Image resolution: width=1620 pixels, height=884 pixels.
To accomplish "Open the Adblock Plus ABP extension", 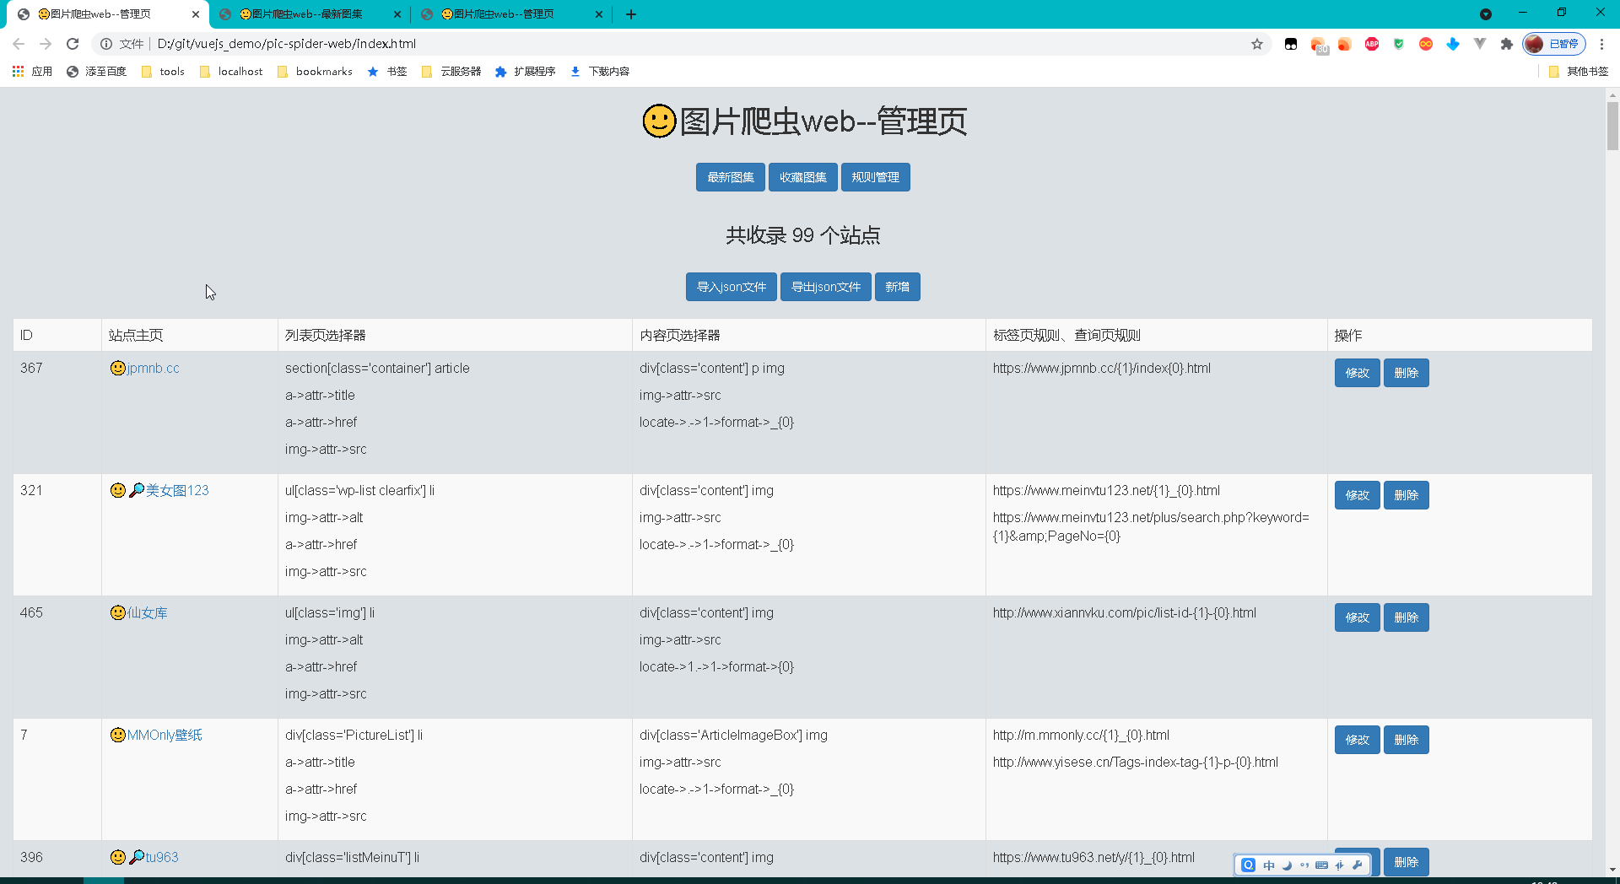I will [1372, 44].
